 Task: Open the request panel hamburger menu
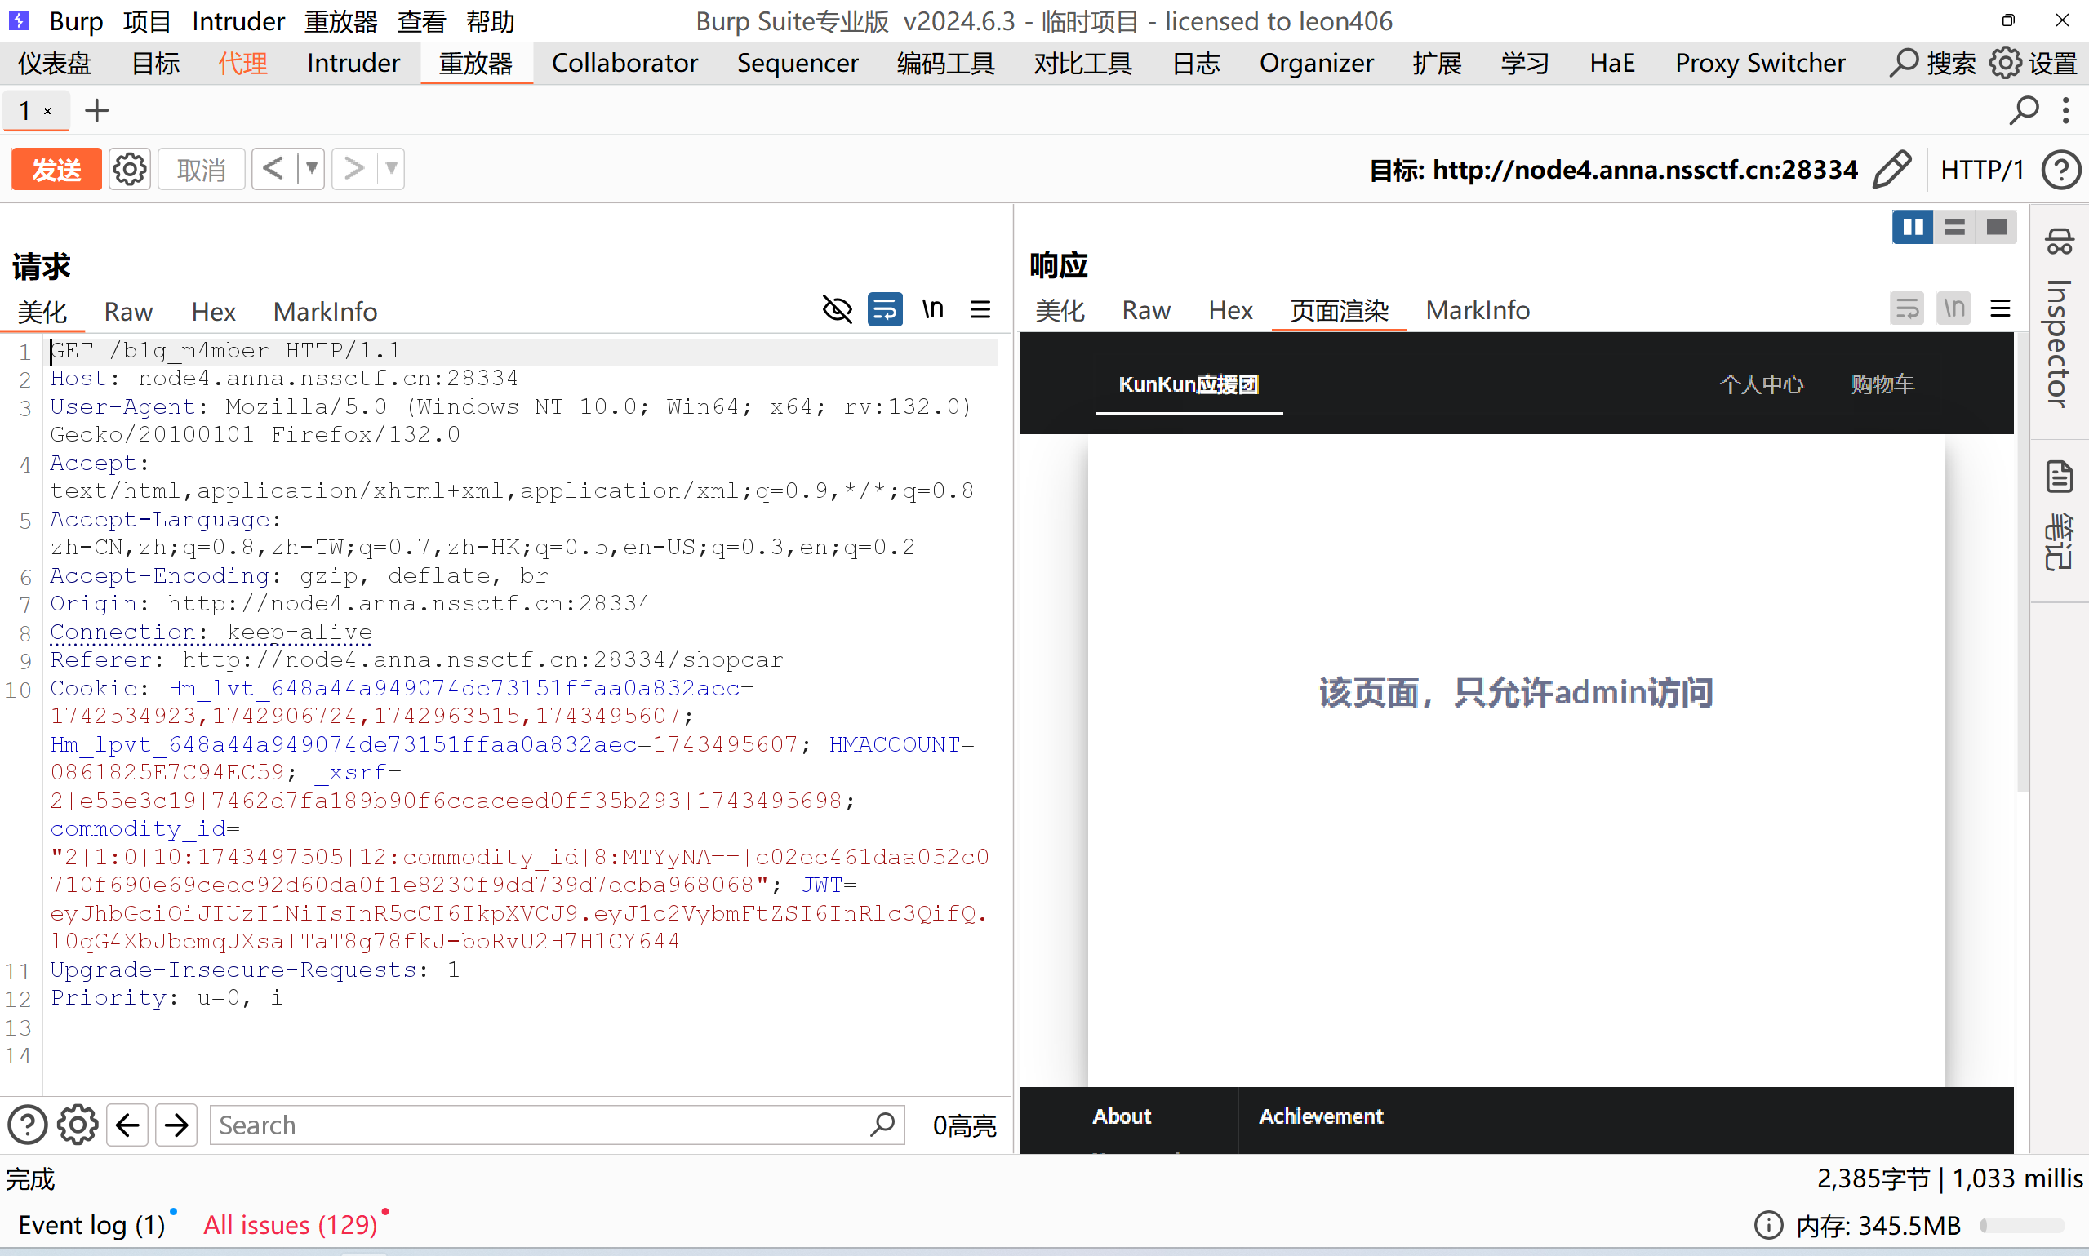pos(980,310)
